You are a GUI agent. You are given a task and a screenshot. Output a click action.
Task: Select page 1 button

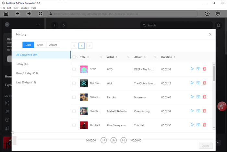[x=81, y=46]
